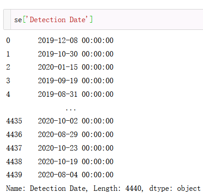Screen dimensions: 203x194
Task: Select row 4435 value 2020-10-02 00:00:00
Action: (x=76, y=121)
